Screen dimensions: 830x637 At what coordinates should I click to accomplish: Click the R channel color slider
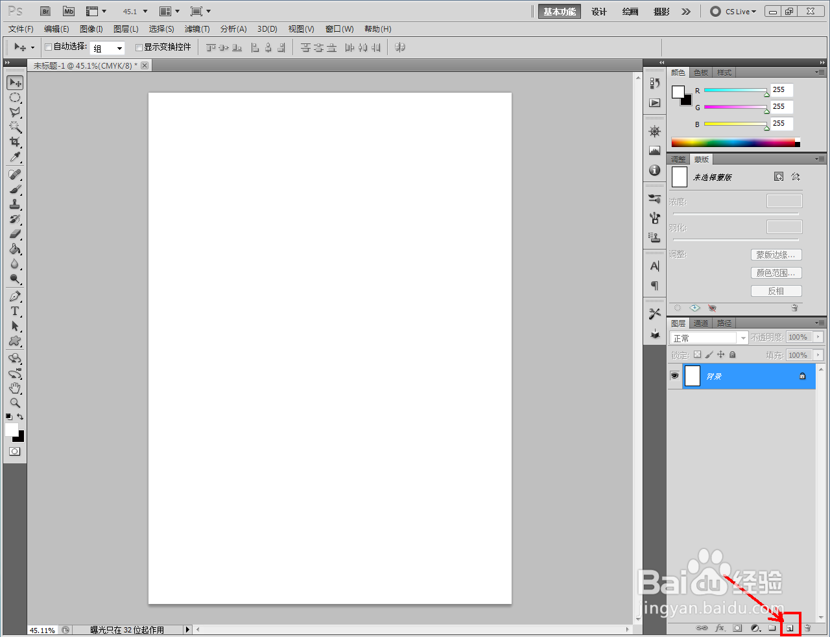[735, 91]
